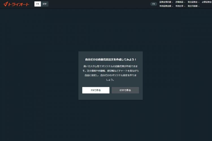Screen dimensions: 212x141
Task: Click the 証拠金預託額 label
Action: (x=165, y=2)
